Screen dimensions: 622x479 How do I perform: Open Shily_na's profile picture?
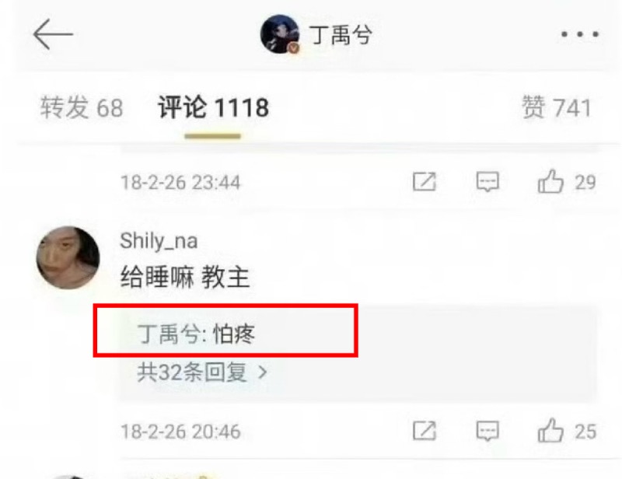click(x=68, y=257)
